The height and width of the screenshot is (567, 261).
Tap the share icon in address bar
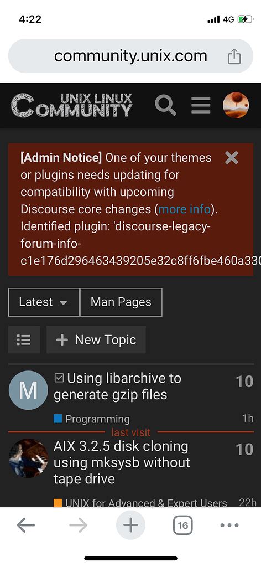[x=234, y=56]
